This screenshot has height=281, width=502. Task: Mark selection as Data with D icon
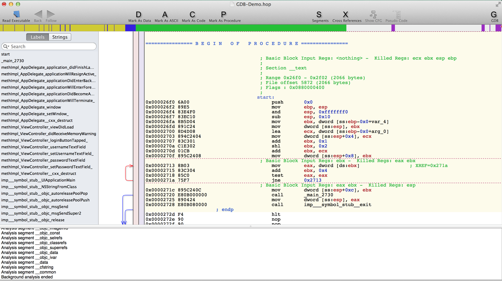139,15
